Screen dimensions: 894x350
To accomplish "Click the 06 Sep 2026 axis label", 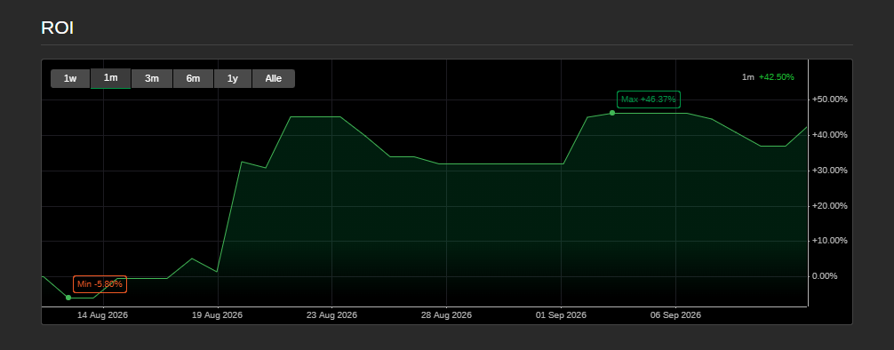I will click(675, 314).
